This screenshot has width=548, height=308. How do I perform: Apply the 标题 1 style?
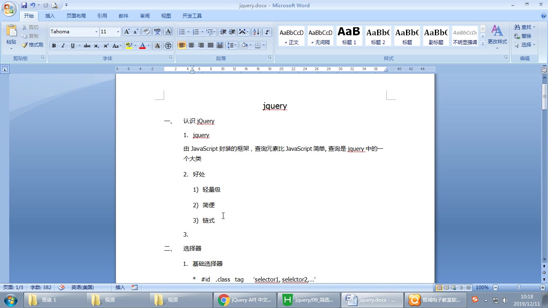click(x=349, y=36)
